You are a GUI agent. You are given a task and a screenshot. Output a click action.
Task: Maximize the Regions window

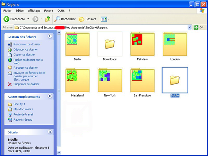click(198, 5)
